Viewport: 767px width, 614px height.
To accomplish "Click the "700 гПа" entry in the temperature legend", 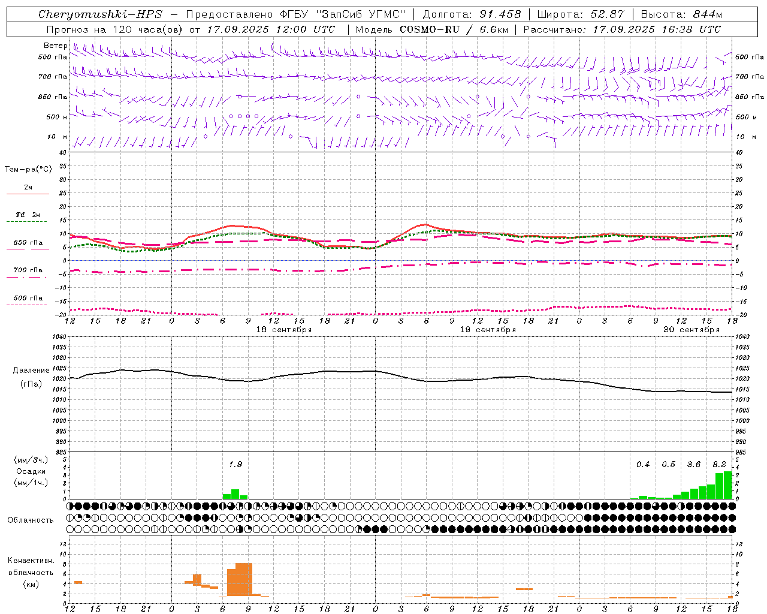I will (28, 270).
